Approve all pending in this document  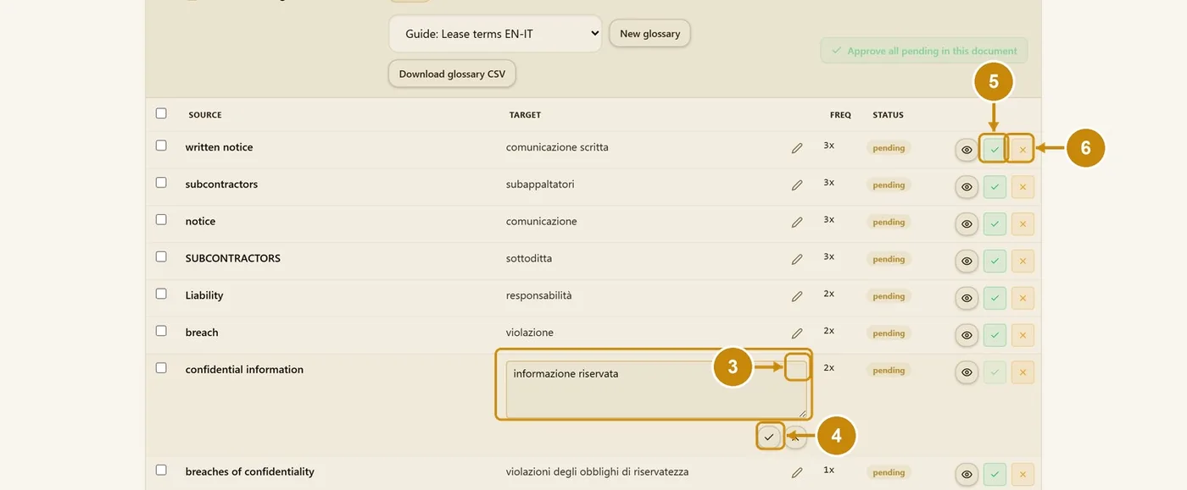[924, 51]
